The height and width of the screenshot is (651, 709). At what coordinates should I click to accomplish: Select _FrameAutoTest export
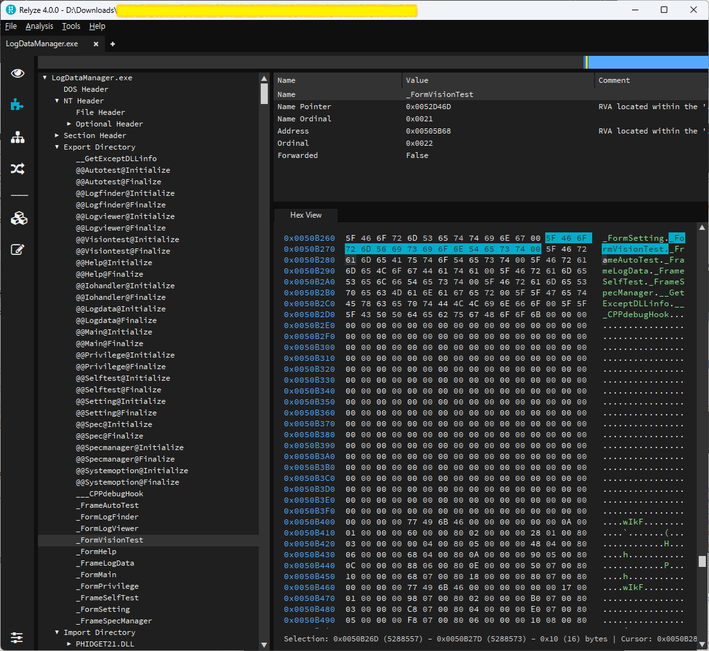pyautogui.click(x=107, y=505)
